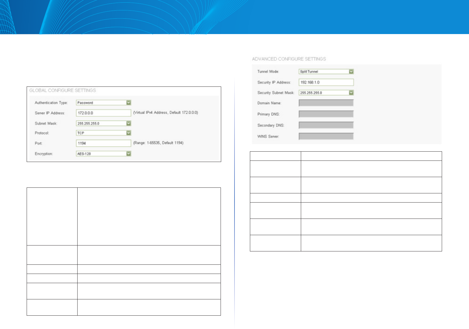This screenshot has height=329, width=469.
Task: Click the Encryption dropdown arrow
Action: pyautogui.click(x=129, y=154)
